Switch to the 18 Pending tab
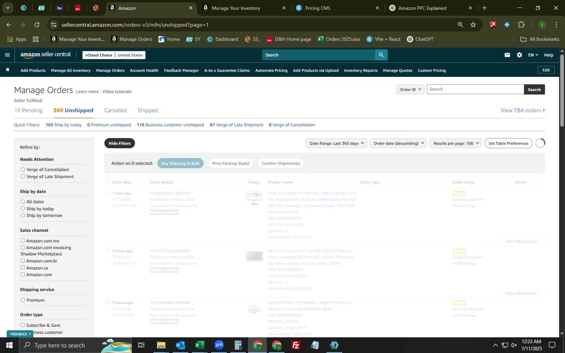565x353 pixels. (x=28, y=110)
